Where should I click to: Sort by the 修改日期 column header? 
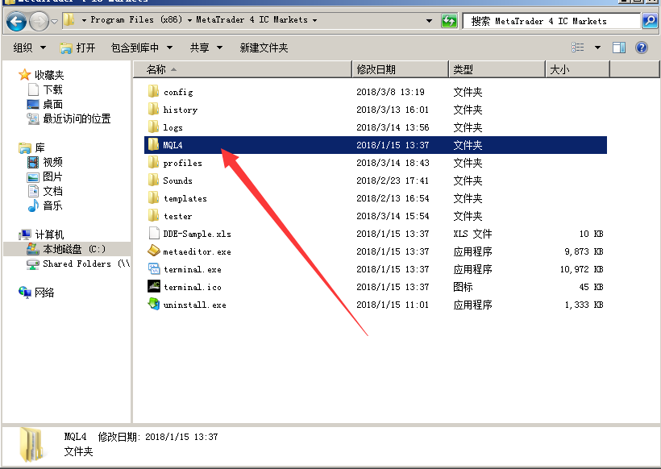[x=400, y=69]
